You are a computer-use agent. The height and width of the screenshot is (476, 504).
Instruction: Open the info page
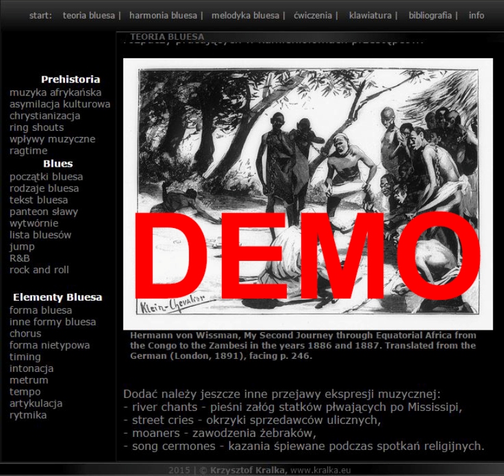476,15
